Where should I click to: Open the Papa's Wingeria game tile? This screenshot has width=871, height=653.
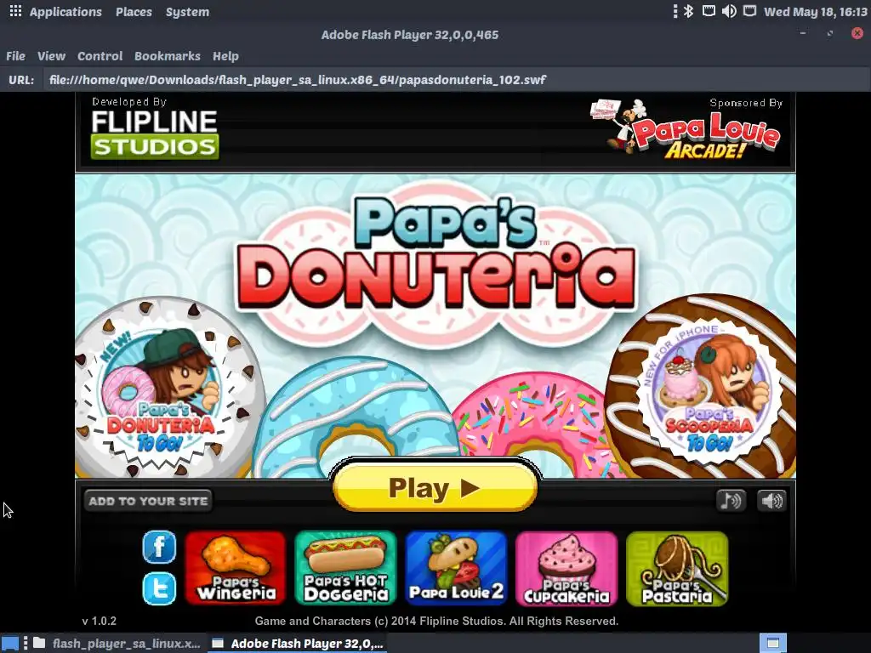click(236, 568)
